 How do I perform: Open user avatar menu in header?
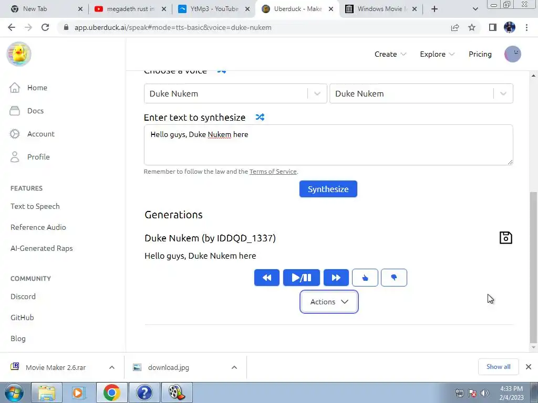pyautogui.click(x=512, y=54)
